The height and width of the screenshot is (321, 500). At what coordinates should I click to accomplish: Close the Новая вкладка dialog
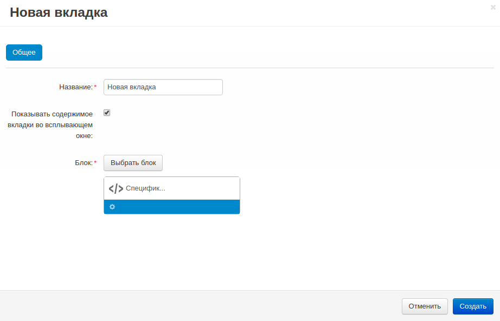pyautogui.click(x=493, y=7)
